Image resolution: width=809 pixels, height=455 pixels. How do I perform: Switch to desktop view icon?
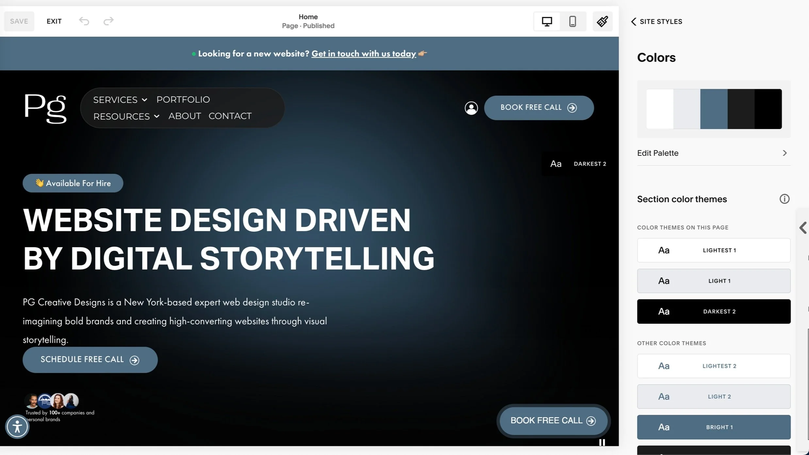tap(547, 22)
